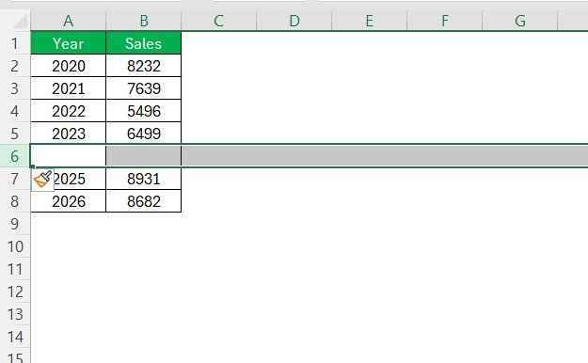Click cell containing 8682
Screen dimensions: 588x363
144,201
